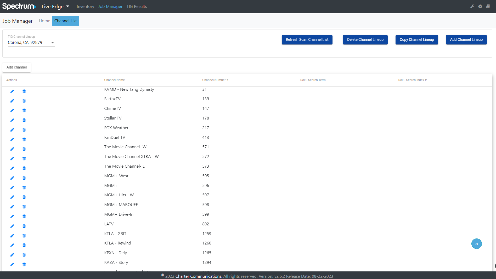The height and width of the screenshot is (279, 496).
Task: Edit the KAZA - Story channel
Action: [12, 265]
